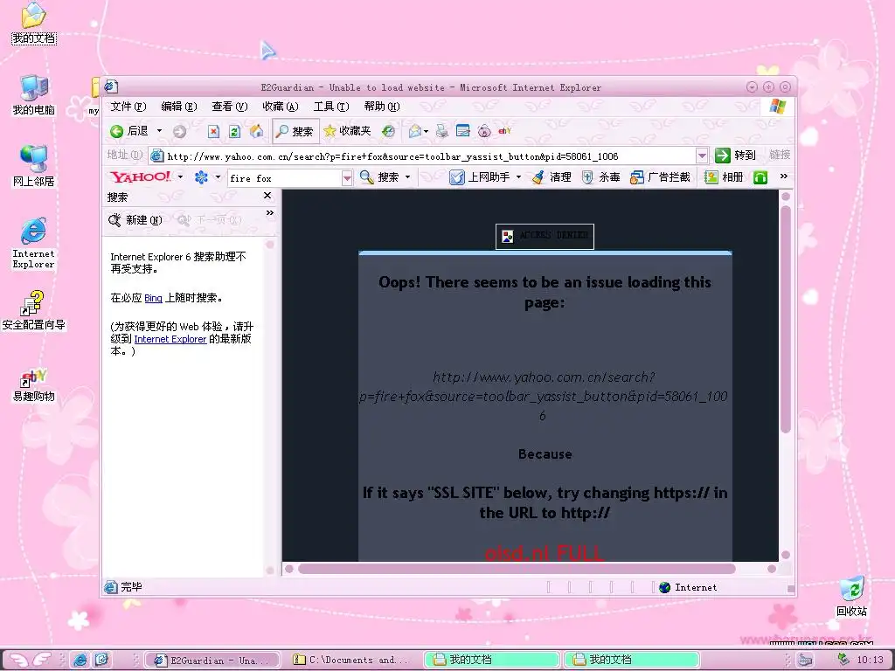Screen dimensions: 895x671
Task: Select 网上邻居 desktop icon
Action: pos(34,167)
